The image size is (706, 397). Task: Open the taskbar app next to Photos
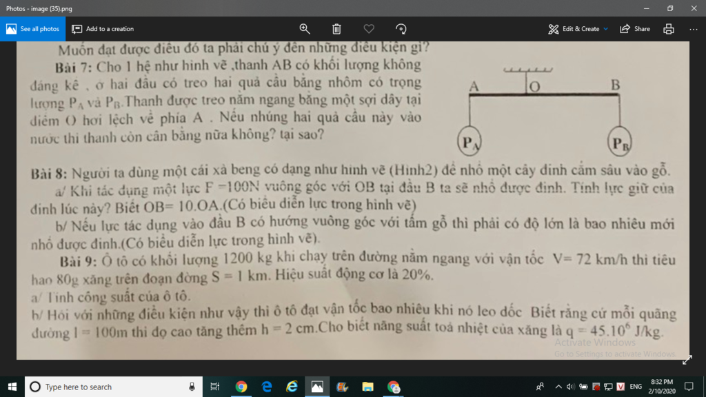point(342,387)
